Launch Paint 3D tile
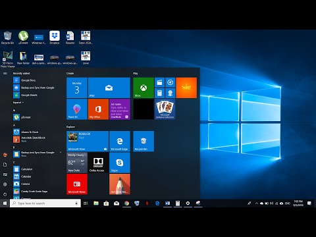The image size is (316, 237). point(76,109)
